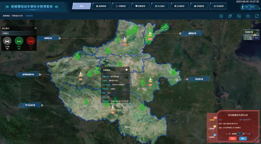Click the airport marker labeled 90

(x=113, y=108)
